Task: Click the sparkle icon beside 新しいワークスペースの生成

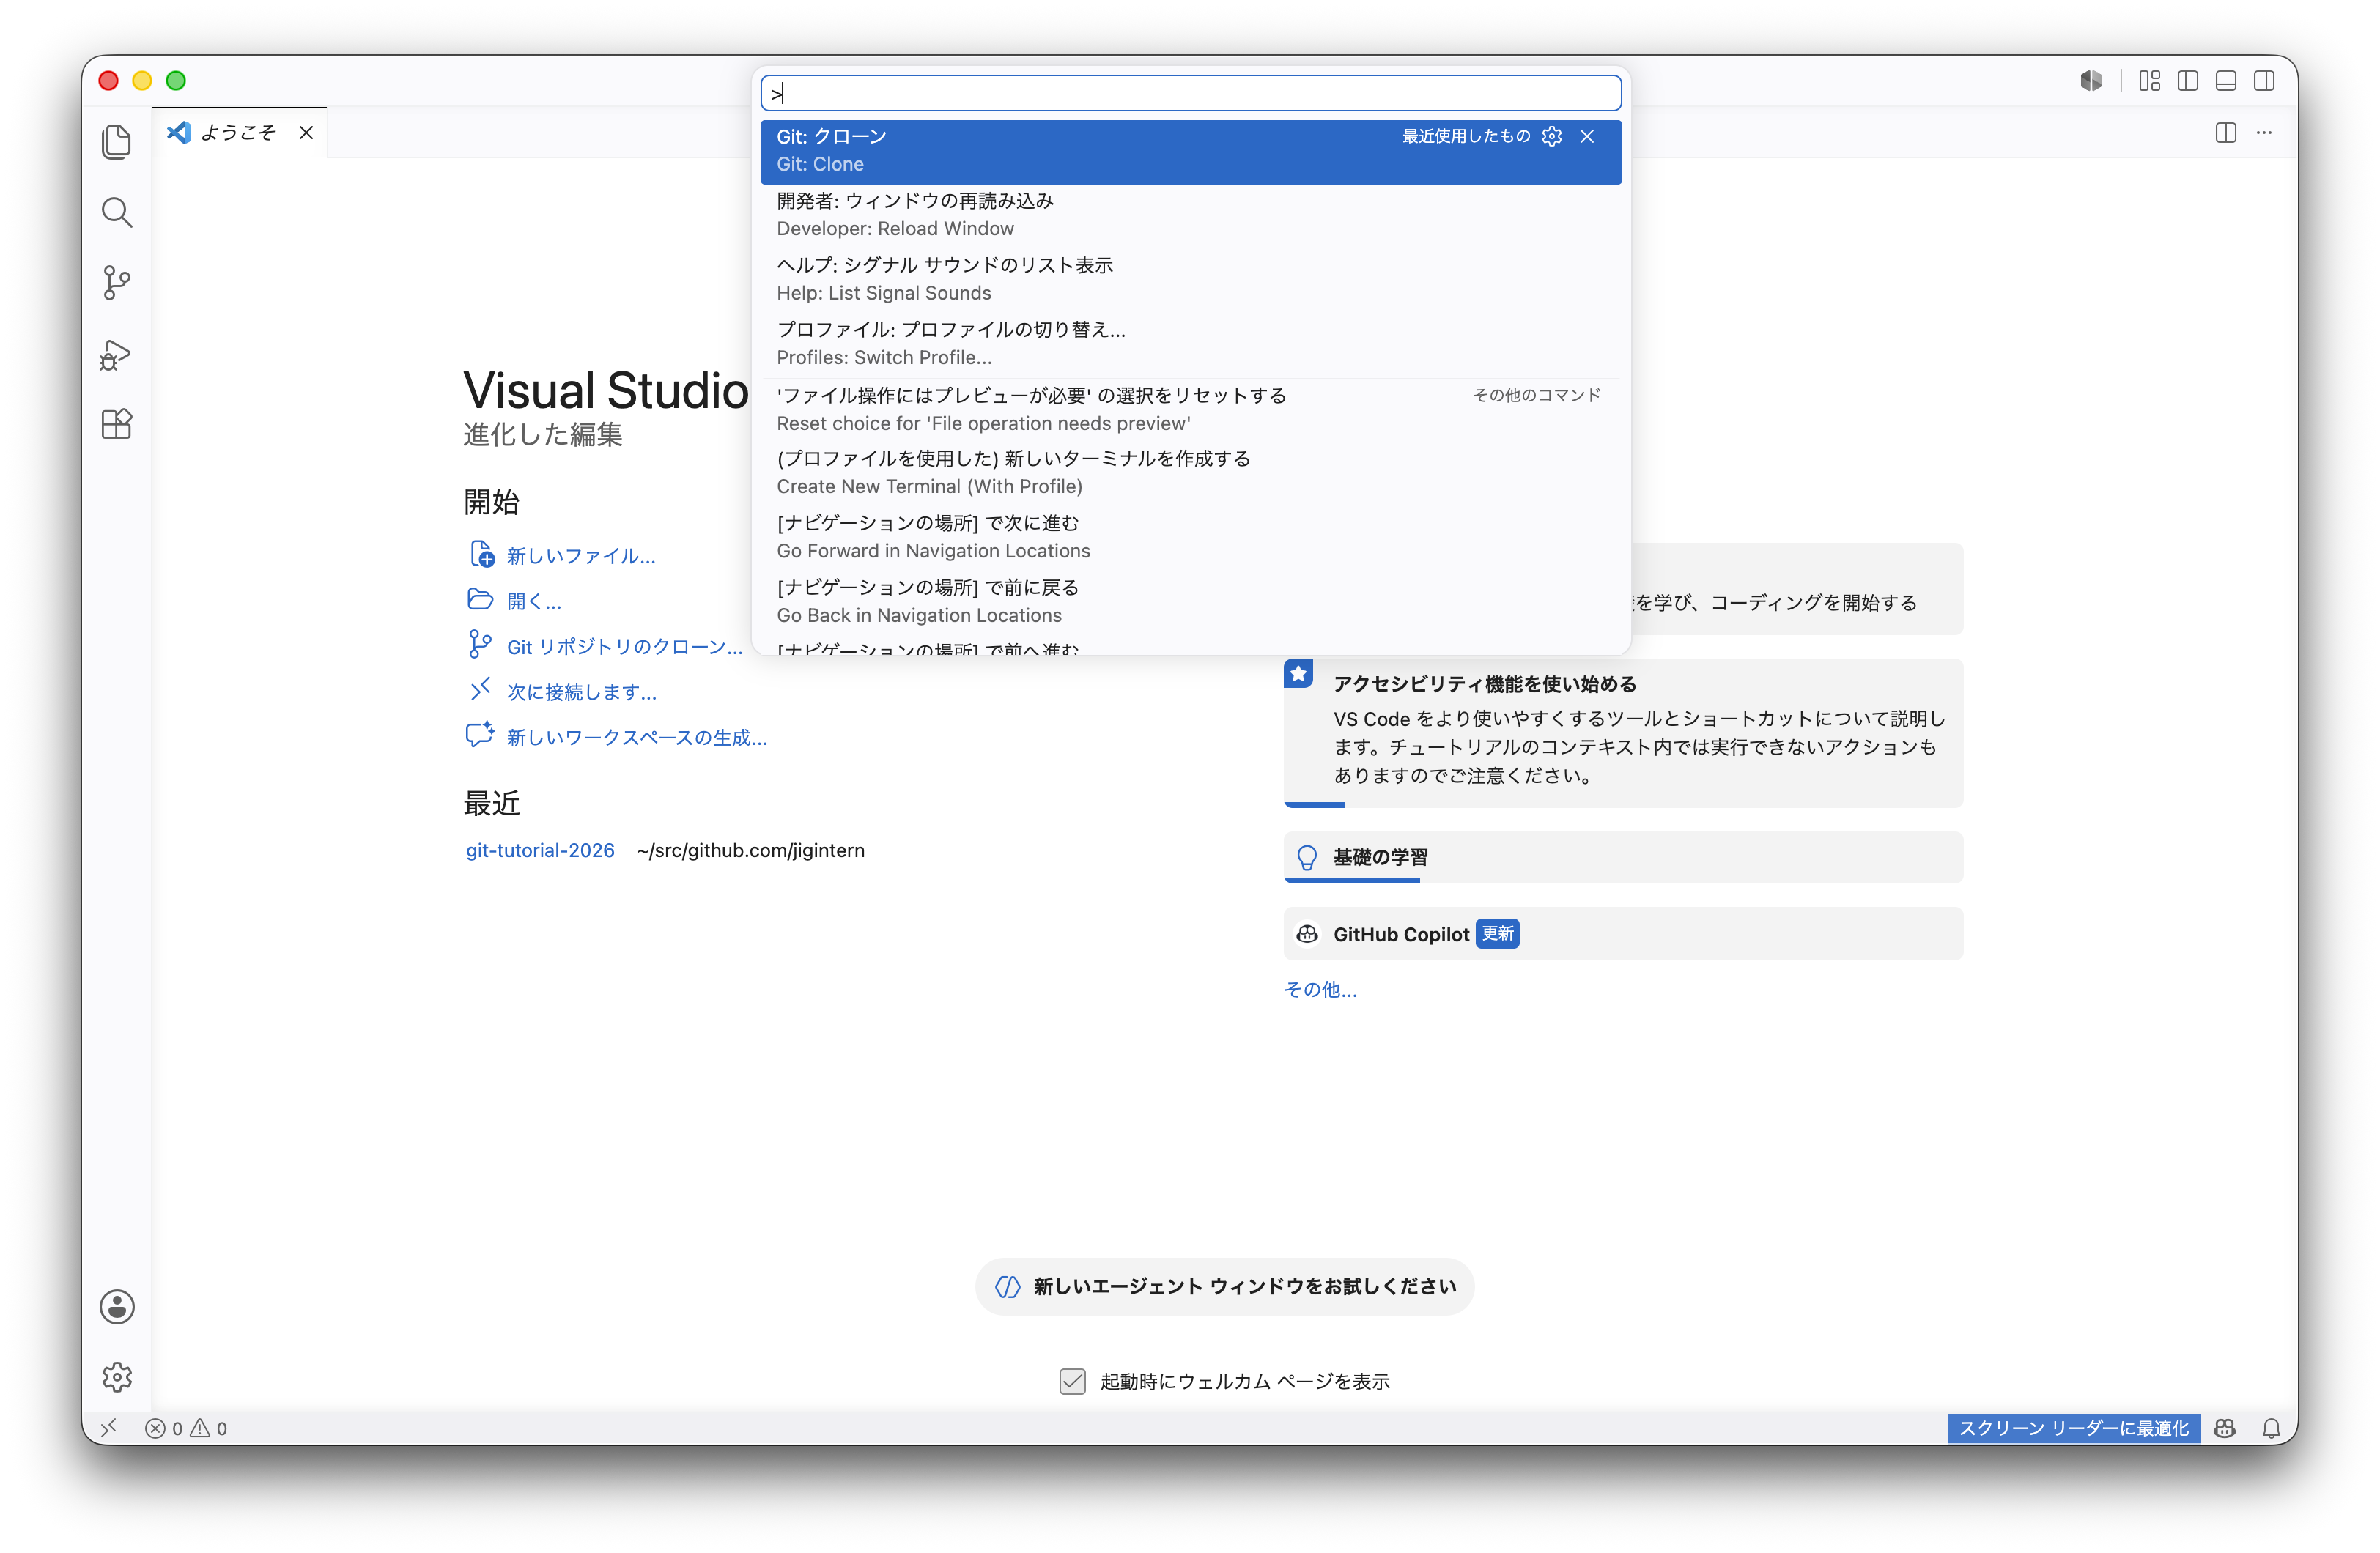Action: coord(480,735)
